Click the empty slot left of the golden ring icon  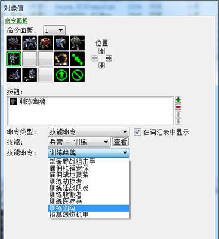point(45,59)
